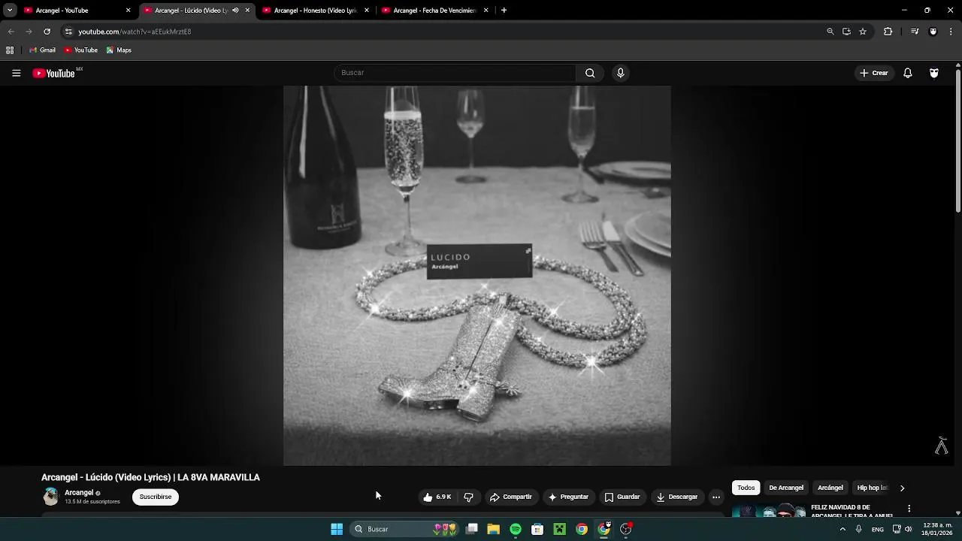Image resolution: width=962 pixels, height=541 pixels.
Task: Open the YouTube notifications bell
Action: [908, 73]
